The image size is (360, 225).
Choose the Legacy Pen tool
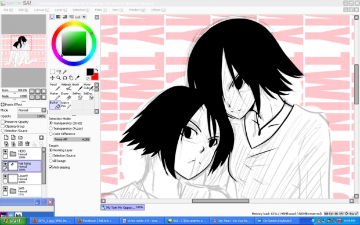[66, 105]
